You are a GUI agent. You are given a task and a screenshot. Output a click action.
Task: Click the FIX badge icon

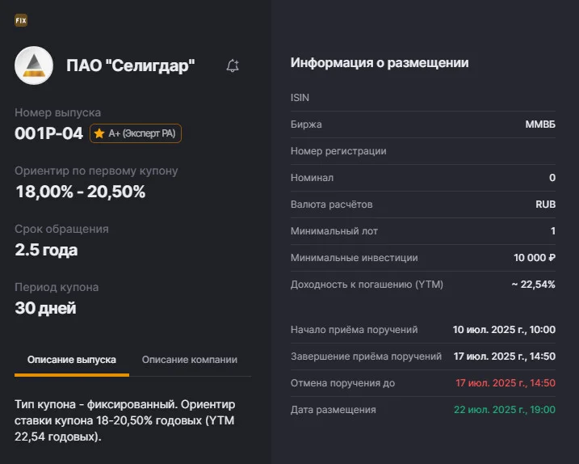[x=21, y=20]
